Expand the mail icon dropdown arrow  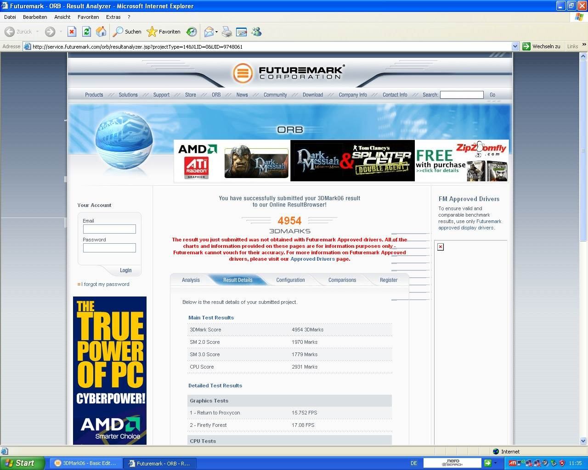216,32
